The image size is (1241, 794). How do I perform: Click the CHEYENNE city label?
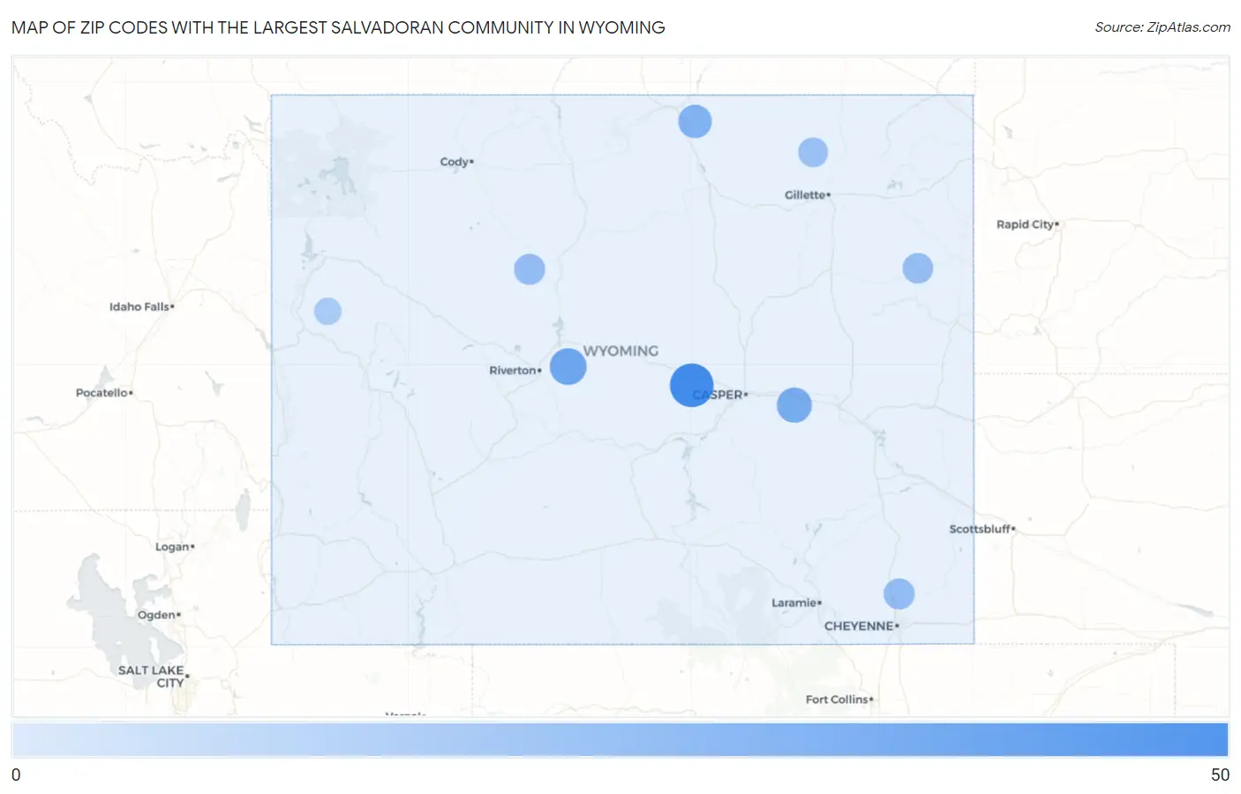pyautogui.click(x=861, y=625)
